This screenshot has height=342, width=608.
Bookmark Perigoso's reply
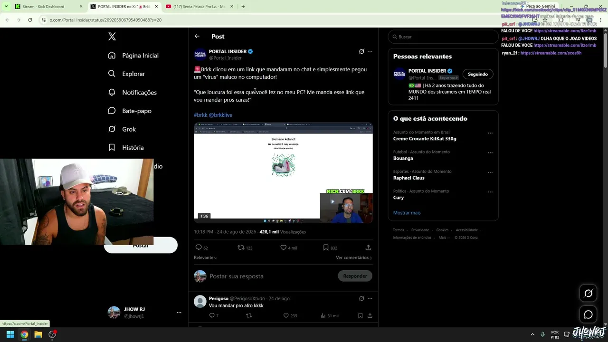[361, 315]
